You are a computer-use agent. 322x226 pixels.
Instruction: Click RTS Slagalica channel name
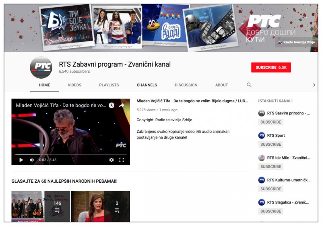[288, 202]
